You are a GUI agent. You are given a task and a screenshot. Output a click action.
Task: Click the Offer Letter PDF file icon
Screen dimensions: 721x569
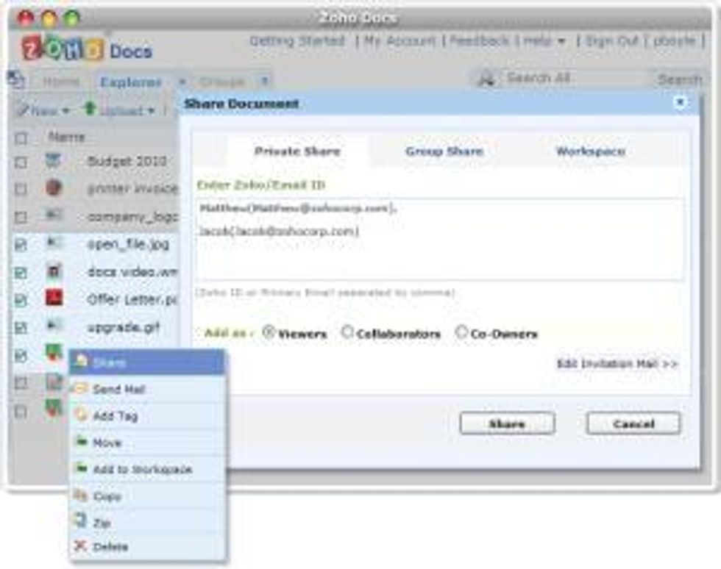tap(54, 298)
